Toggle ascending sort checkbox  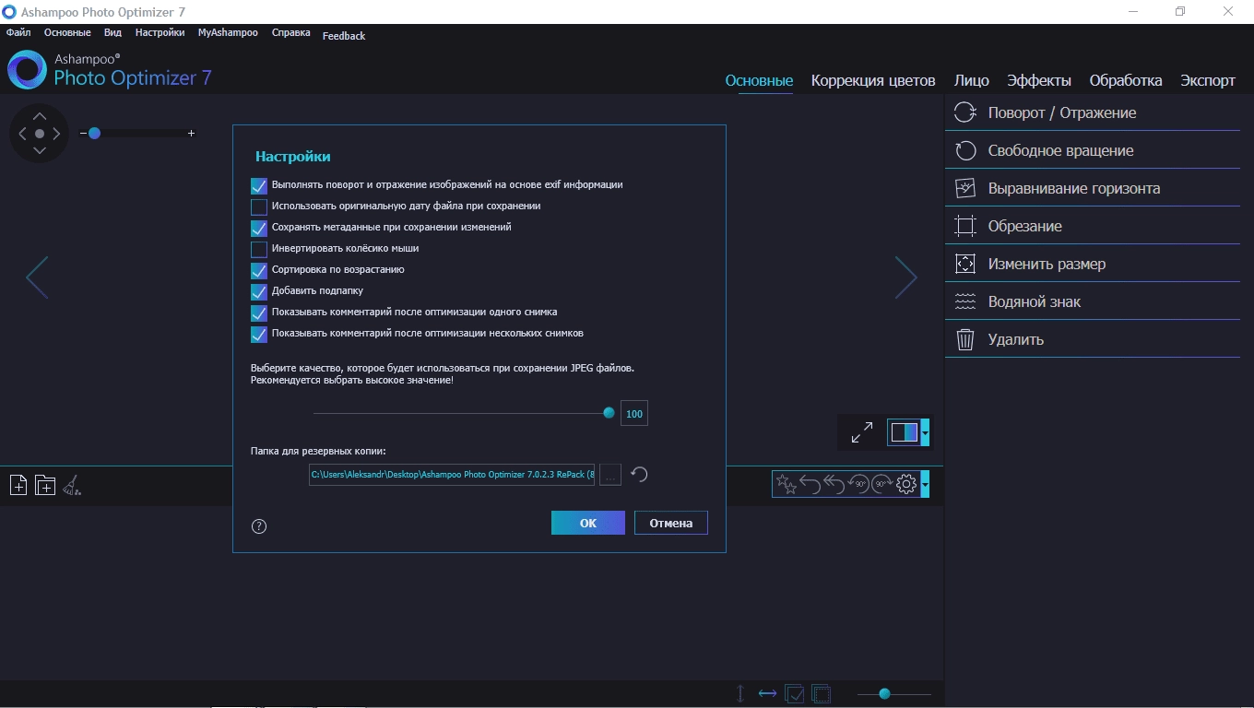pyautogui.click(x=259, y=270)
